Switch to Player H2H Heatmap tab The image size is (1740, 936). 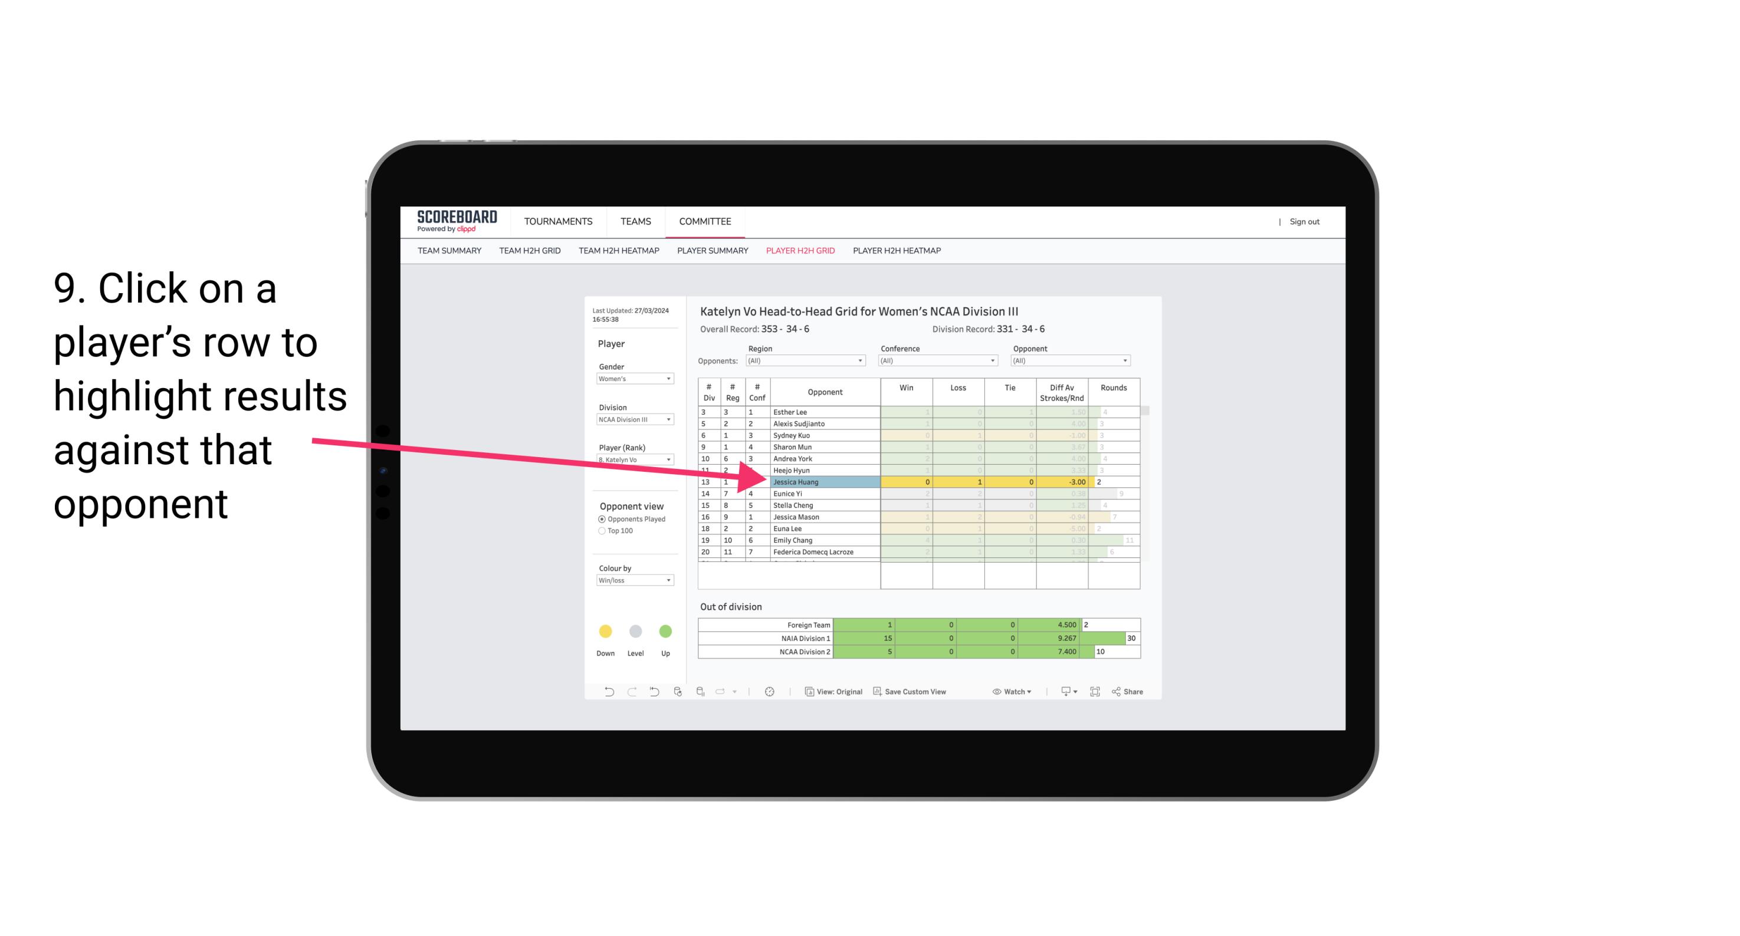897,250
